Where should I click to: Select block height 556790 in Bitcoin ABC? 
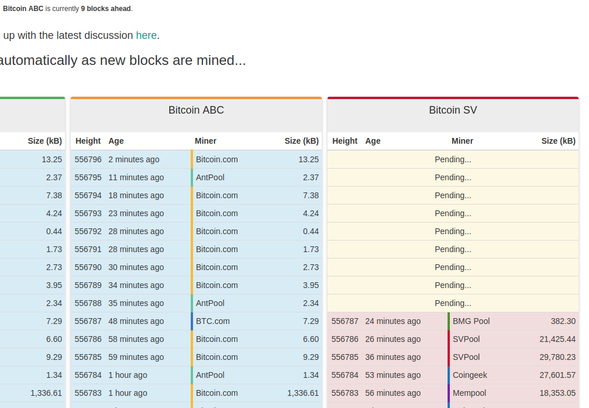(88, 268)
